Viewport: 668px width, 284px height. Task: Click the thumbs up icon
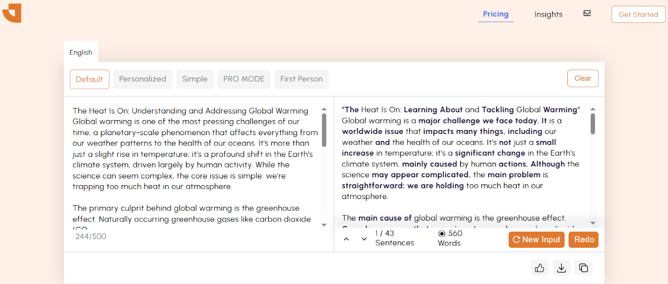(x=539, y=268)
